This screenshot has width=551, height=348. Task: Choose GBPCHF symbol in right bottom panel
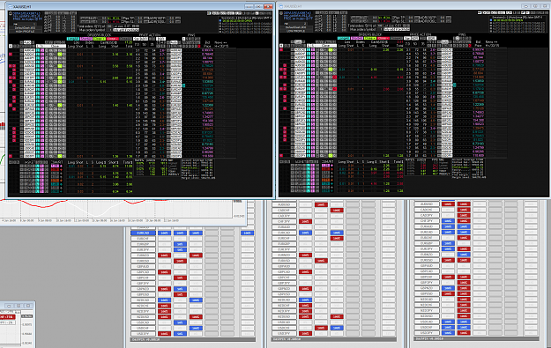coord(427,277)
